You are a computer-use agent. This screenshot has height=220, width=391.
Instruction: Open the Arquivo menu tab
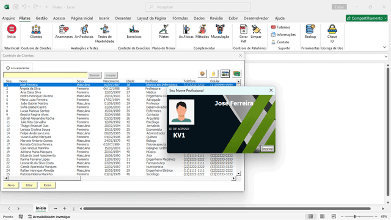click(x=9, y=18)
